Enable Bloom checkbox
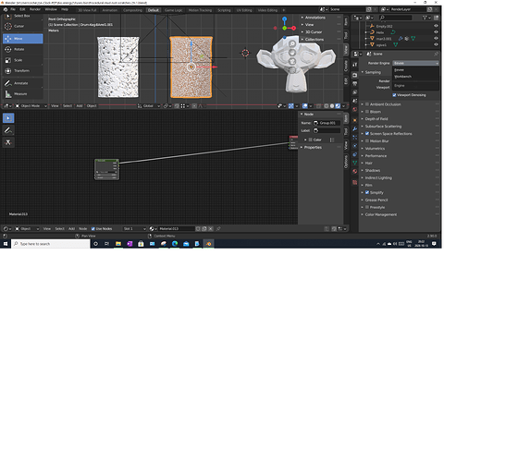The image size is (530, 462). coord(367,112)
